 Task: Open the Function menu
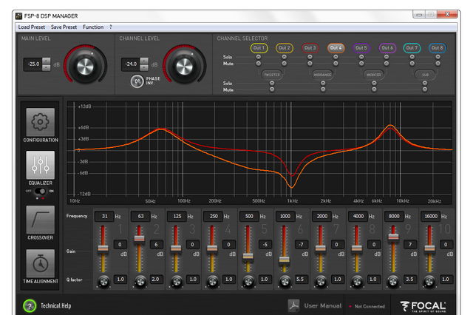pyautogui.click(x=93, y=27)
